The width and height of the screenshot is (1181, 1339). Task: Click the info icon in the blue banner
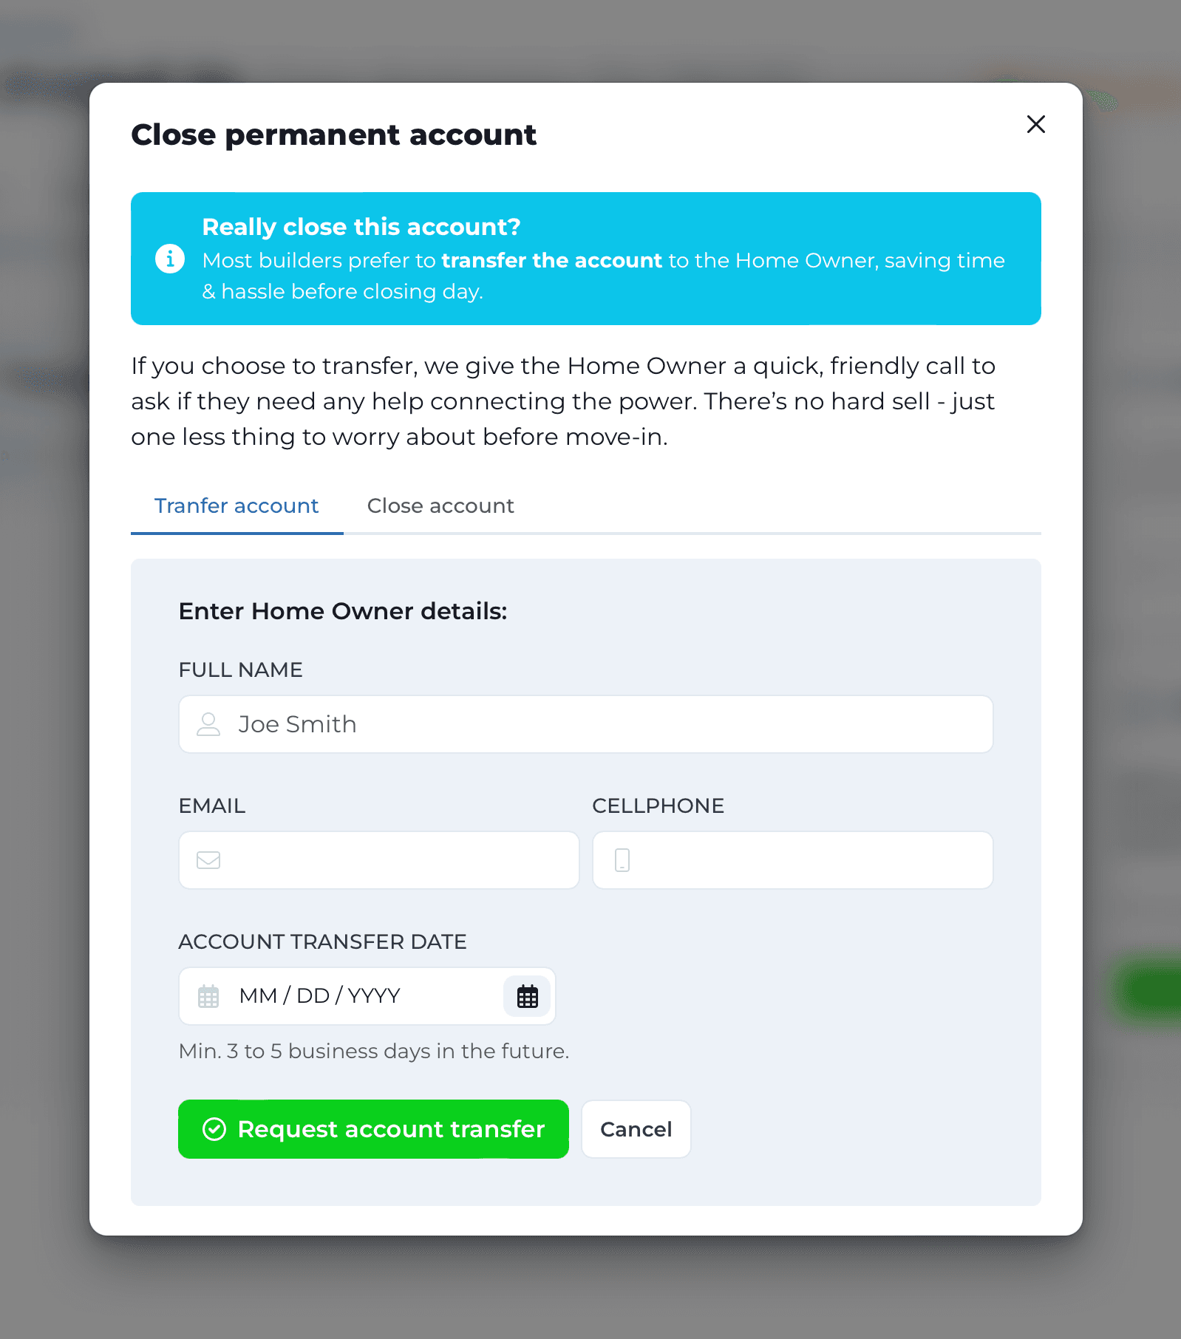170,259
